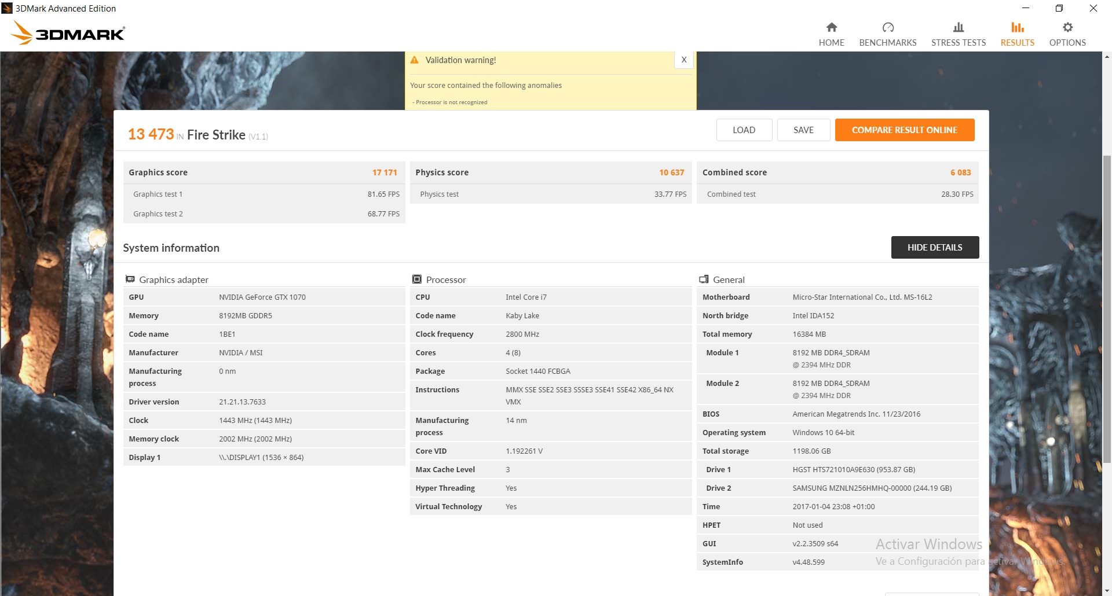Click COMPARE RESULT ONLINE button
Screen dimensions: 1112x596
point(905,130)
